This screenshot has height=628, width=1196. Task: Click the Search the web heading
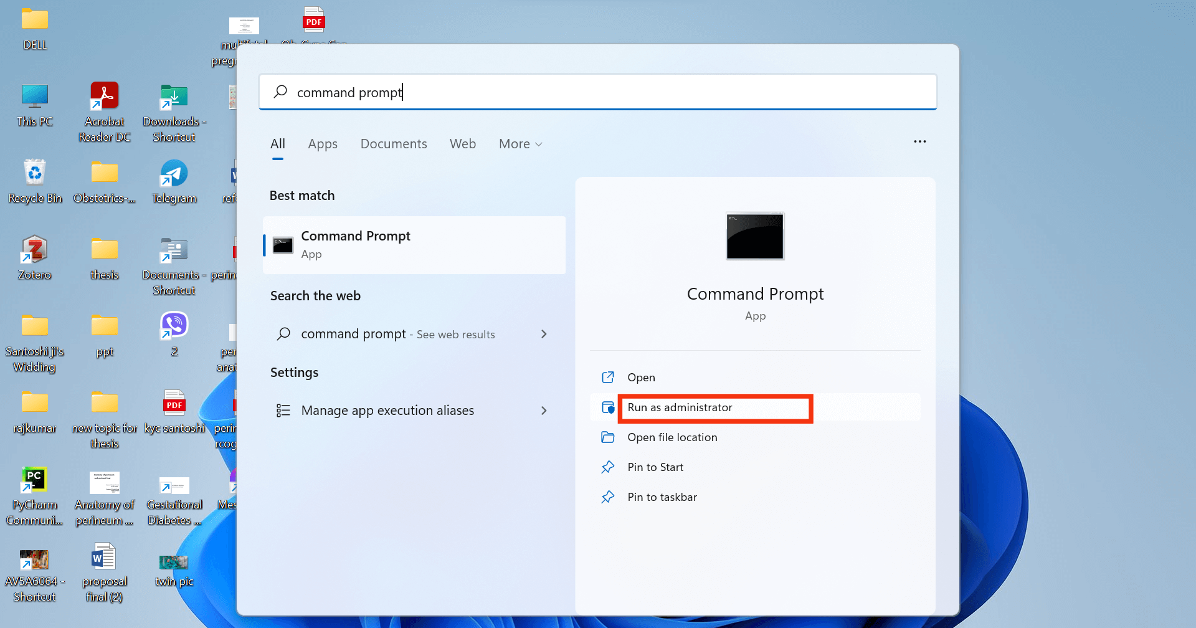point(315,296)
